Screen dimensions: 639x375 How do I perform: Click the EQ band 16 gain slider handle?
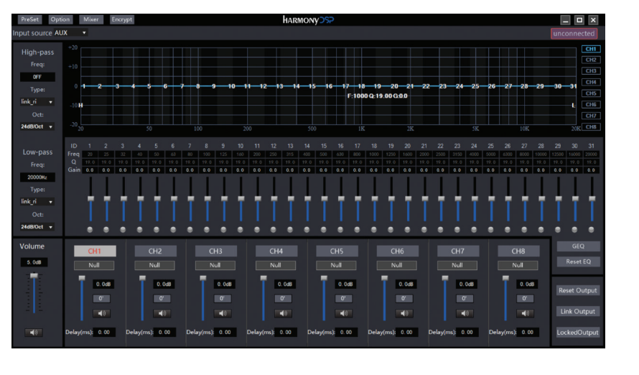point(341,198)
